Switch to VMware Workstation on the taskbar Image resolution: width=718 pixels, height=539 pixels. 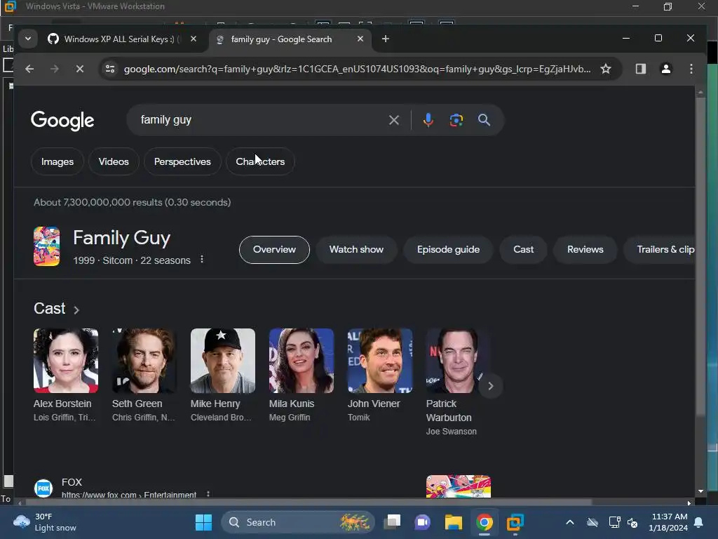(515, 522)
